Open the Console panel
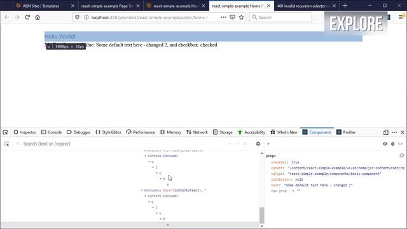This screenshot has width=407, height=229. tap(52, 132)
